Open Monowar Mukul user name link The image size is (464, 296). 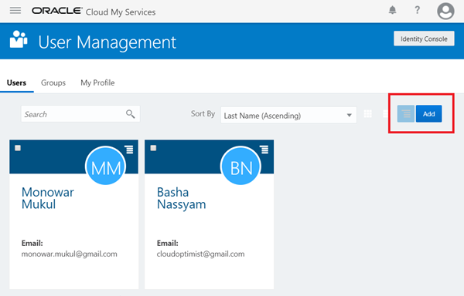48,198
